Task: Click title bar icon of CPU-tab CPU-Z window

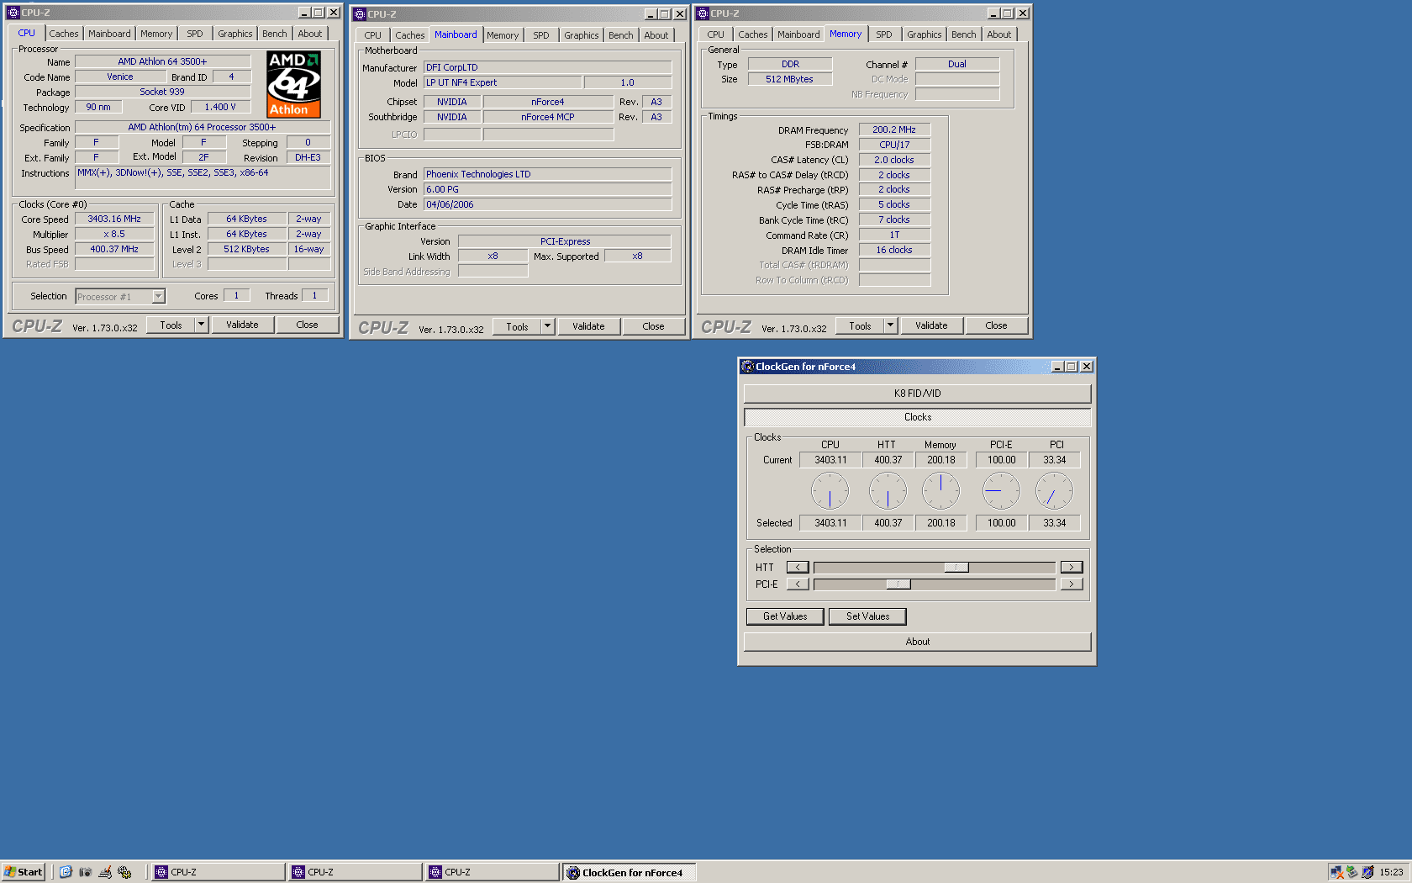Action: coord(13,13)
